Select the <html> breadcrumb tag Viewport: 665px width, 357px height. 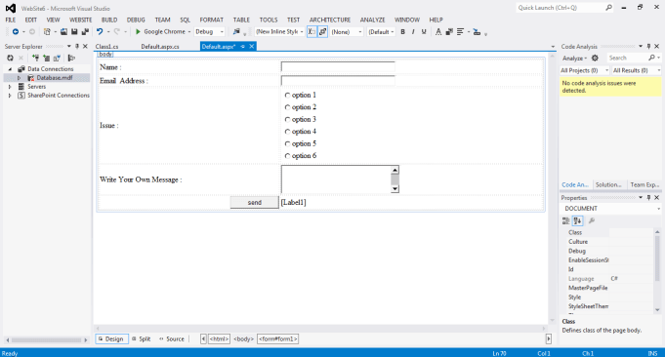(220, 338)
